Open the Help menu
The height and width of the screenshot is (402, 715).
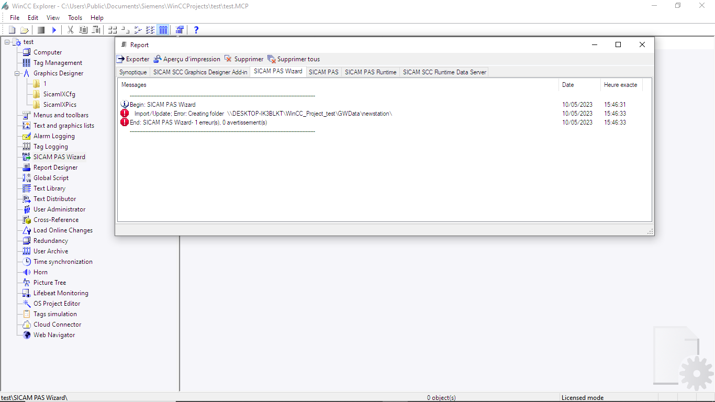97,18
